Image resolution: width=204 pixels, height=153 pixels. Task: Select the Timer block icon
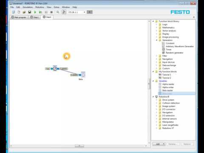tap(163, 49)
